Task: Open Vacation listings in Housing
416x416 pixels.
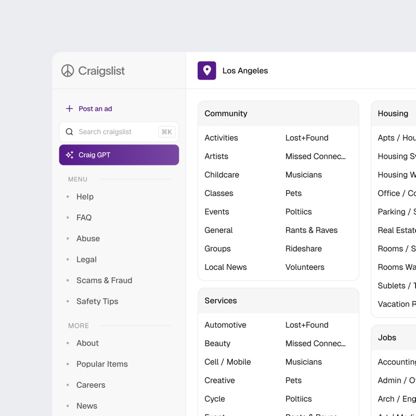Action: [x=397, y=304]
